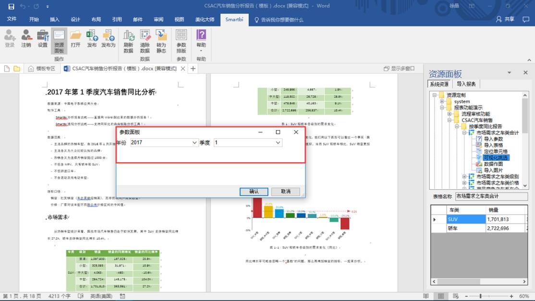The image size is (535, 301).
Task: Expand 市场需求之车类价格 tree node
Action: point(464,183)
